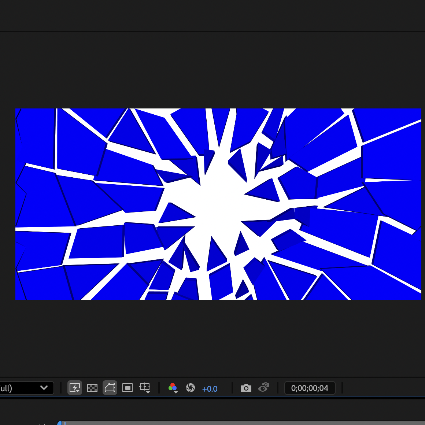Open the channel settings dropdown arrow
This screenshot has height=425, width=425.
(x=176, y=391)
